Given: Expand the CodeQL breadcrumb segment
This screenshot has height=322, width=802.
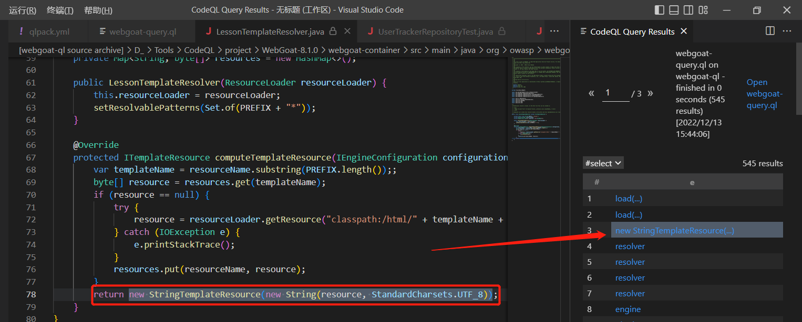Looking at the screenshot, I should click(x=199, y=50).
